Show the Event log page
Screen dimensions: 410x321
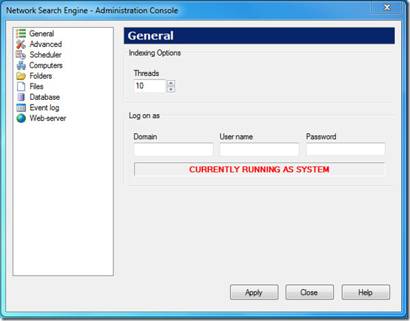44,108
